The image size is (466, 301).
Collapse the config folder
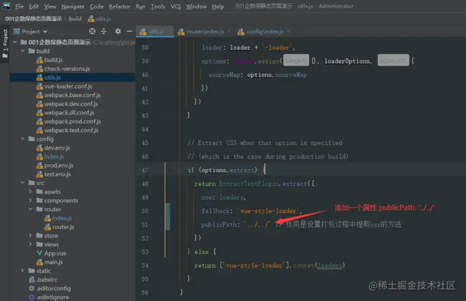[22, 139]
